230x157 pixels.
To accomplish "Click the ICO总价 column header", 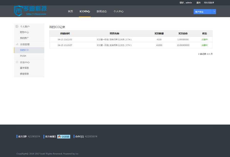I will coord(183,33).
